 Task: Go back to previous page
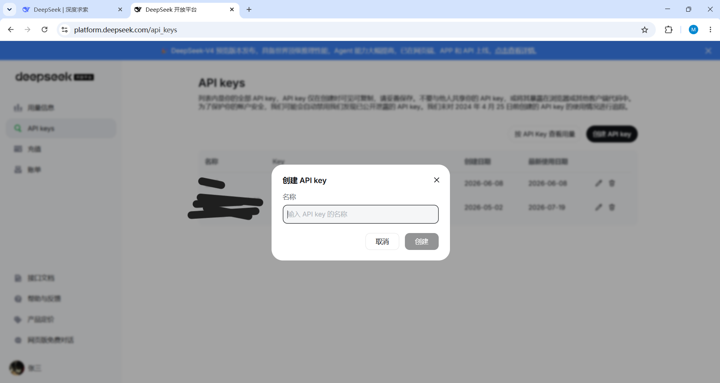(x=11, y=30)
